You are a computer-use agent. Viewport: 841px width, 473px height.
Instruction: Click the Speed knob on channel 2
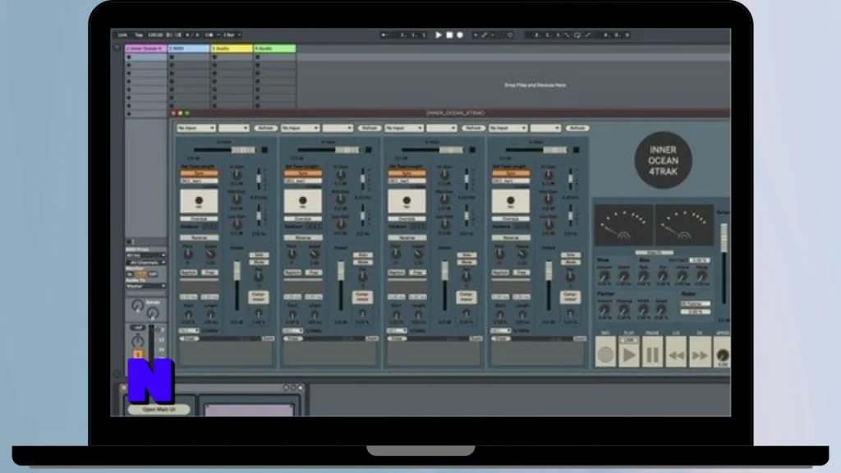tap(315, 255)
